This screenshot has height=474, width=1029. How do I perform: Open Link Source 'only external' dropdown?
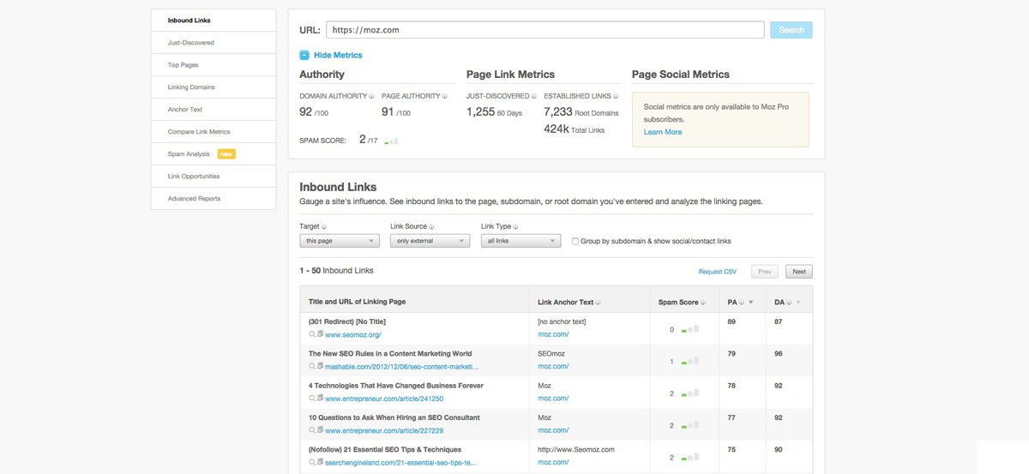[x=430, y=241]
